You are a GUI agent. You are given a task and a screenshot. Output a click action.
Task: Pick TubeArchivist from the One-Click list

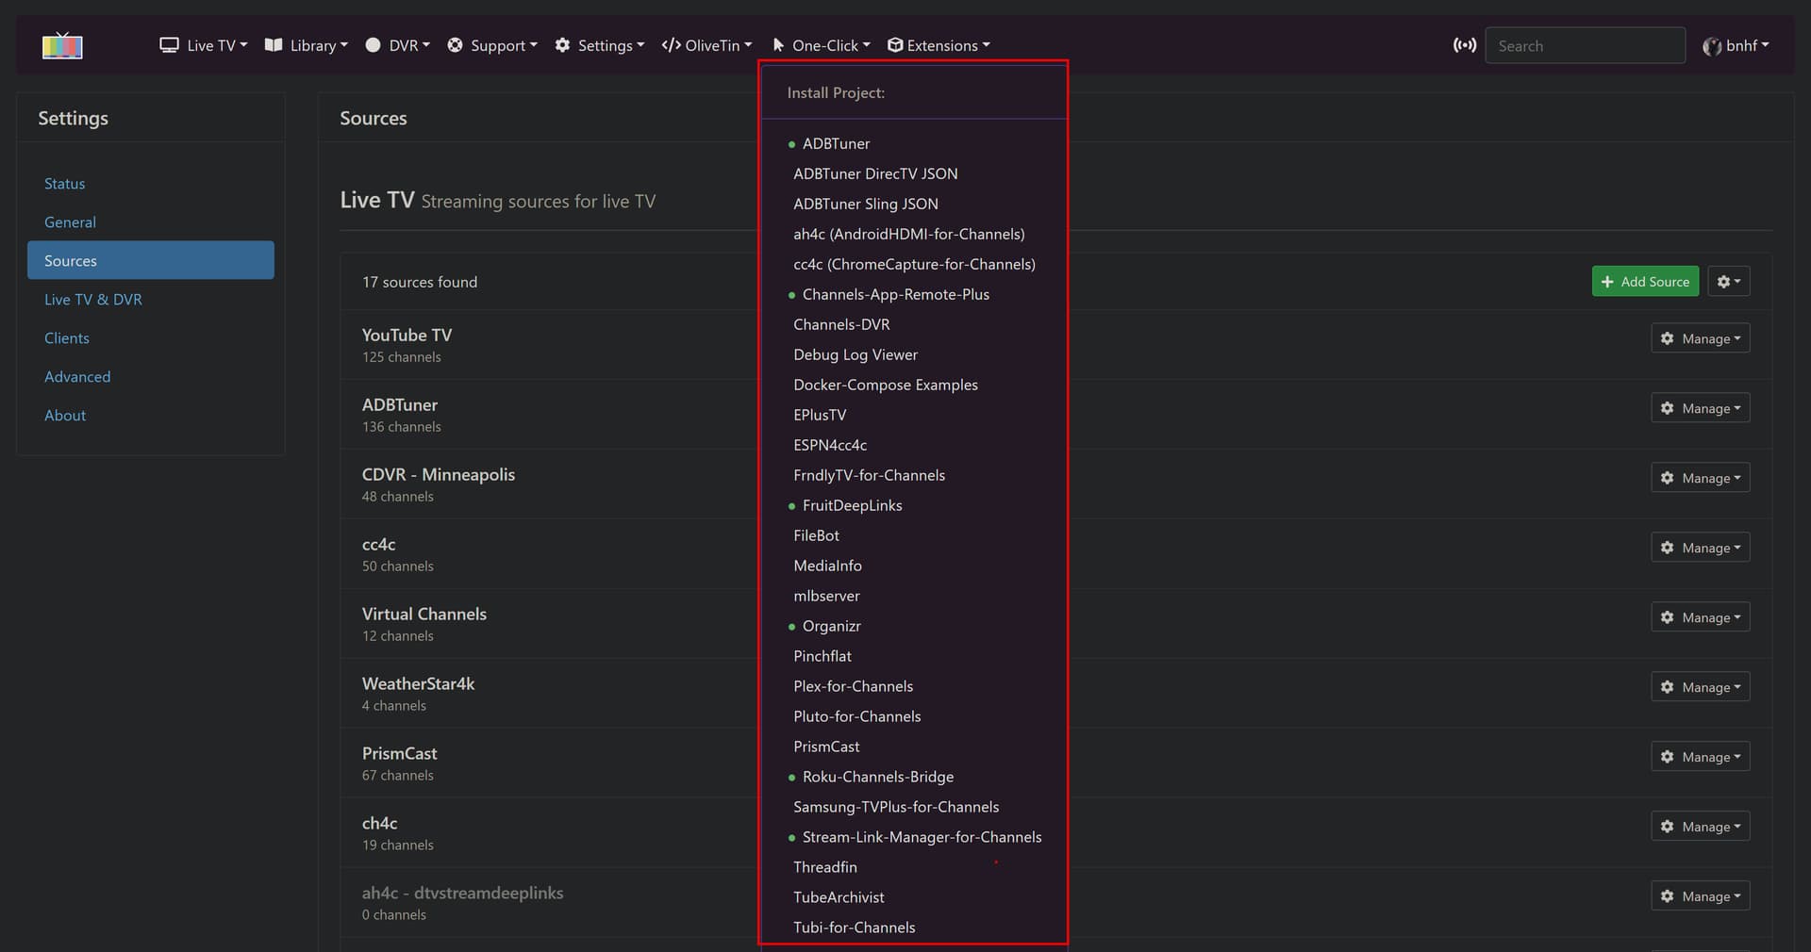click(839, 897)
